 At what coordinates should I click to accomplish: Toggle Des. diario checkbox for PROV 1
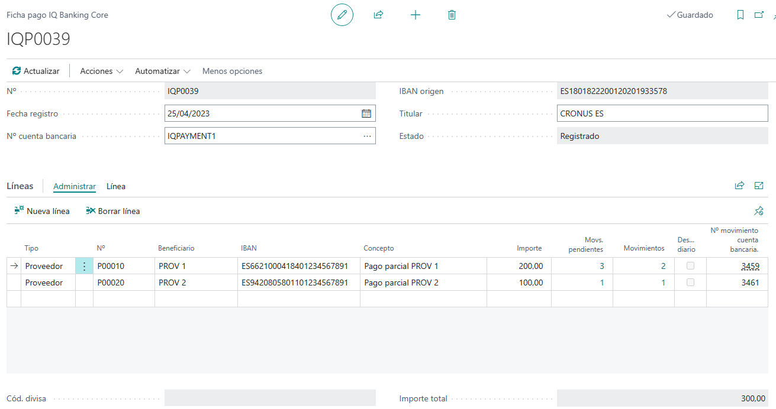coord(690,265)
